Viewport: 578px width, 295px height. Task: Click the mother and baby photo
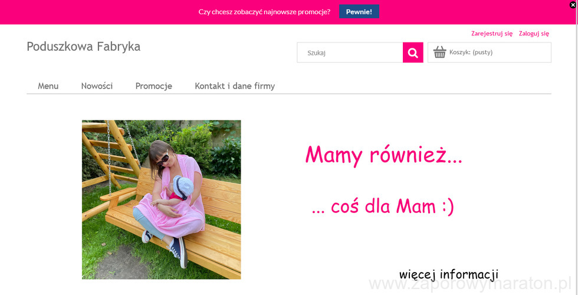pyautogui.click(x=162, y=199)
